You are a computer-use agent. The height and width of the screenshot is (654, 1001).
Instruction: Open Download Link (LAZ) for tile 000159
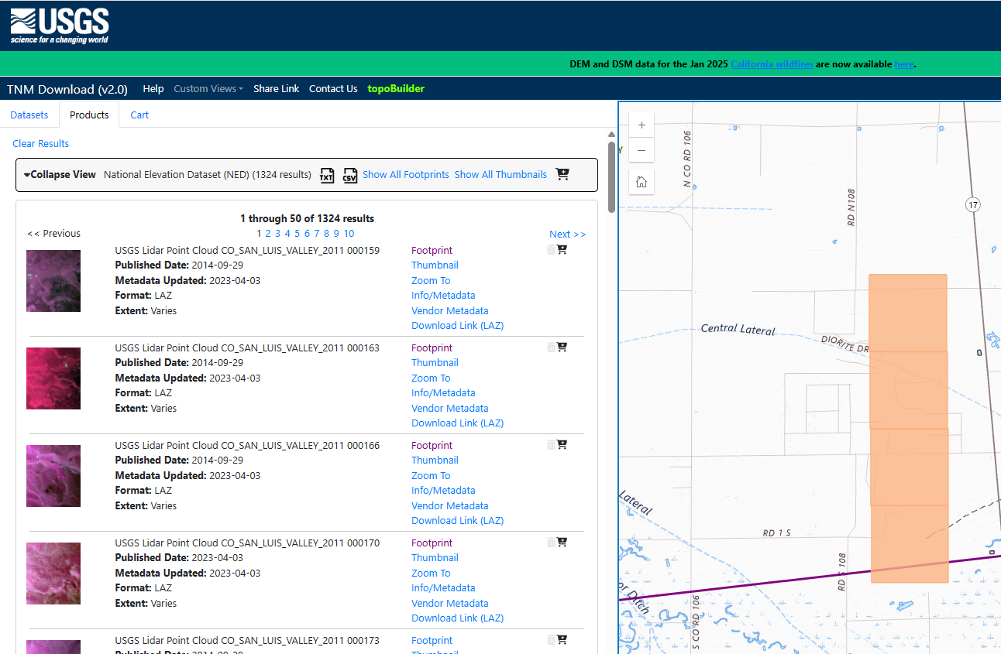coord(457,326)
